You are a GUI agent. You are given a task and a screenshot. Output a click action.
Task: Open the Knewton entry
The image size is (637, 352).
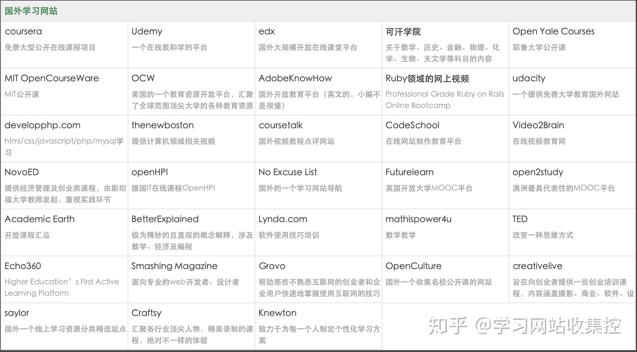[277, 313]
